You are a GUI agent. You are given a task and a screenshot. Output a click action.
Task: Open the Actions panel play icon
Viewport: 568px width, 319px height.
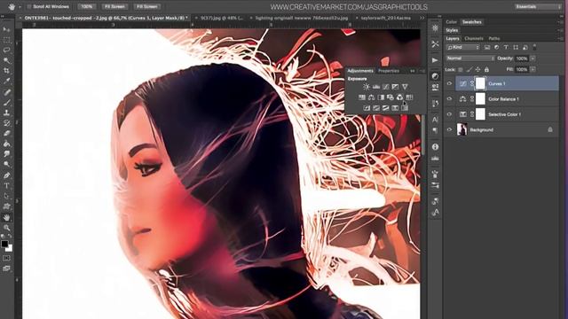click(x=435, y=60)
